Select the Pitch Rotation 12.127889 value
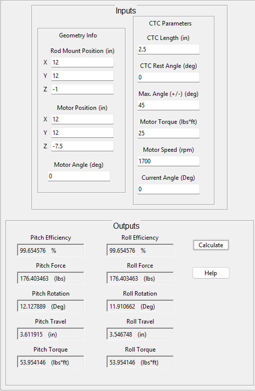 coord(50,306)
